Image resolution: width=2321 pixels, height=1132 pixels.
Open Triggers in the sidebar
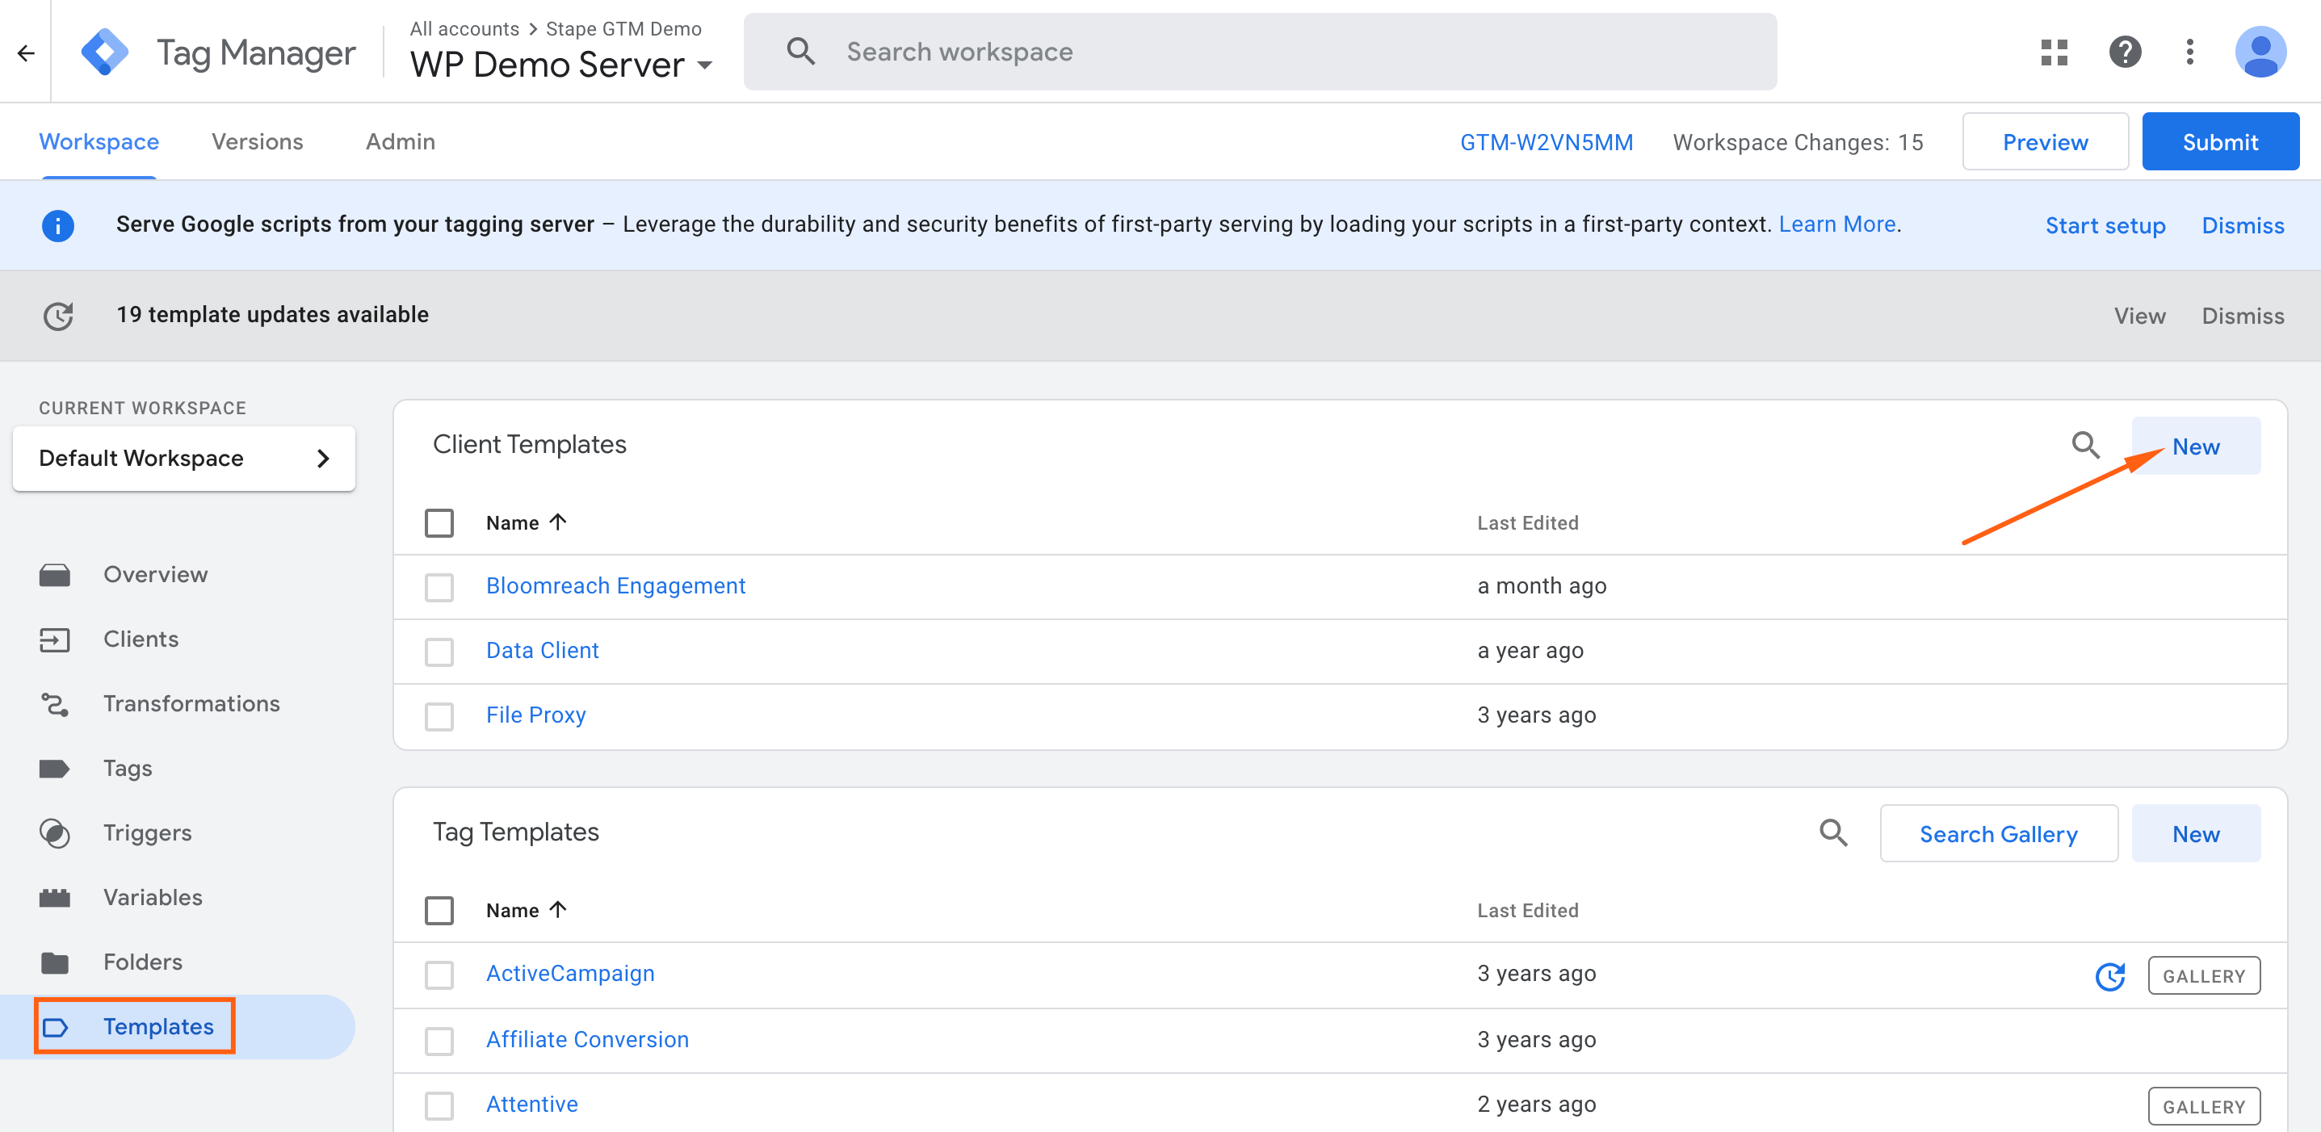(x=147, y=833)
